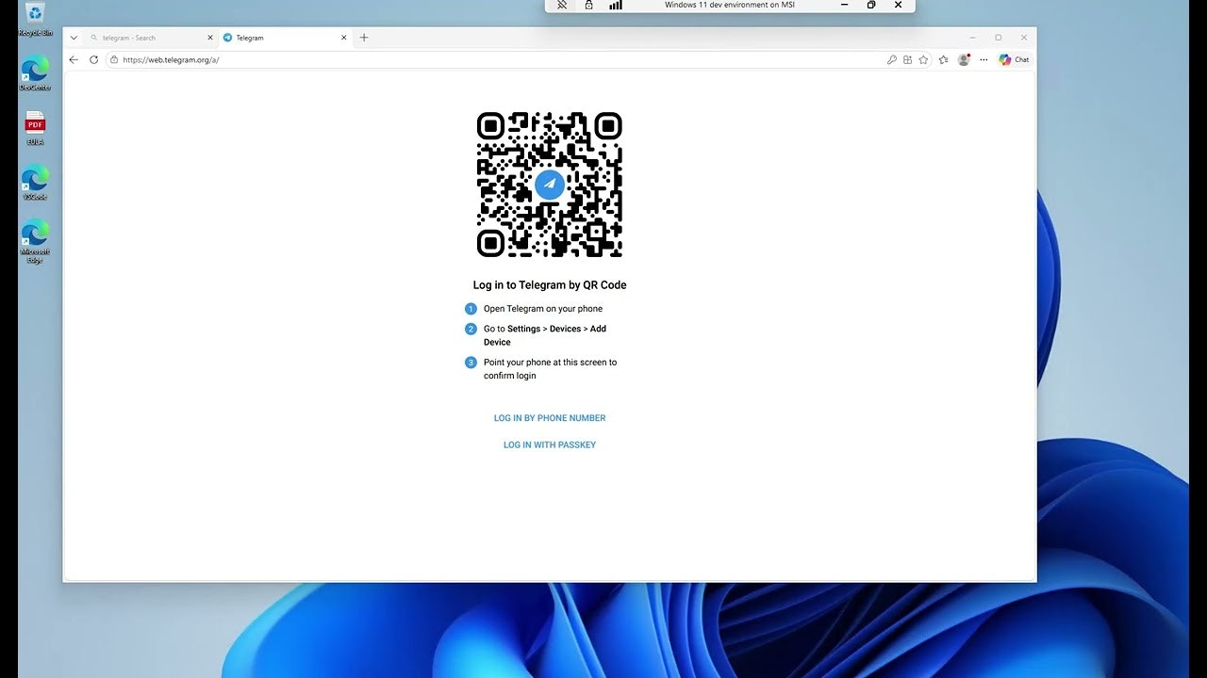Open the VSCode desktop shortcut

point(35,183)
